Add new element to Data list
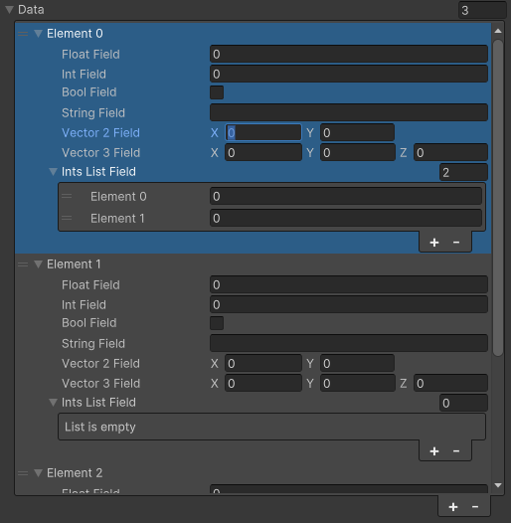511x523 pixels. click(453, 507)
